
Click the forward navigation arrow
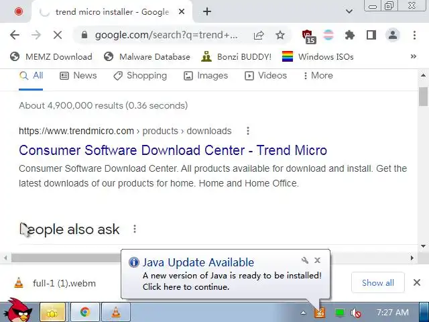point(36,35)
